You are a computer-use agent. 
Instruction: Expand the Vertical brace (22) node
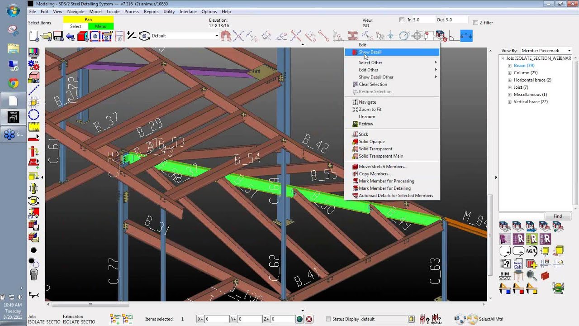(509, 102)
